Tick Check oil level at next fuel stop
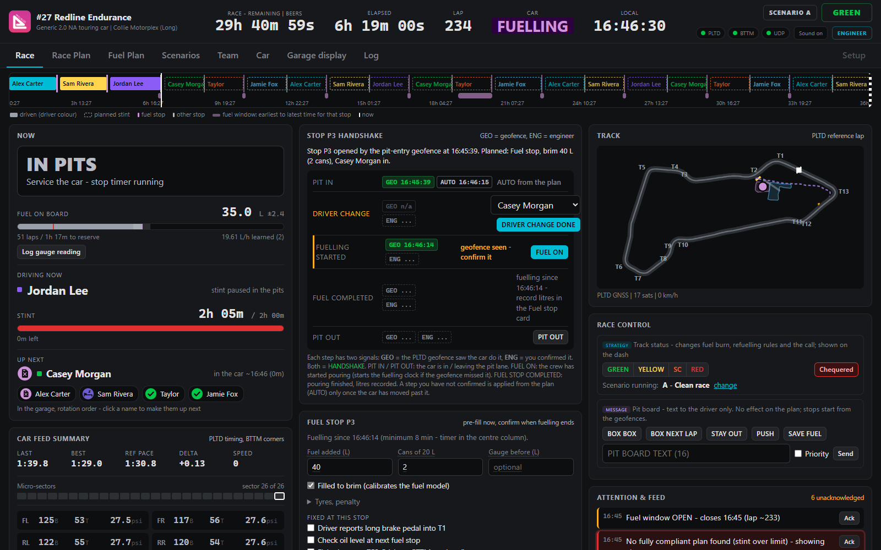The image size is (881, 550). tap(311, 540)
